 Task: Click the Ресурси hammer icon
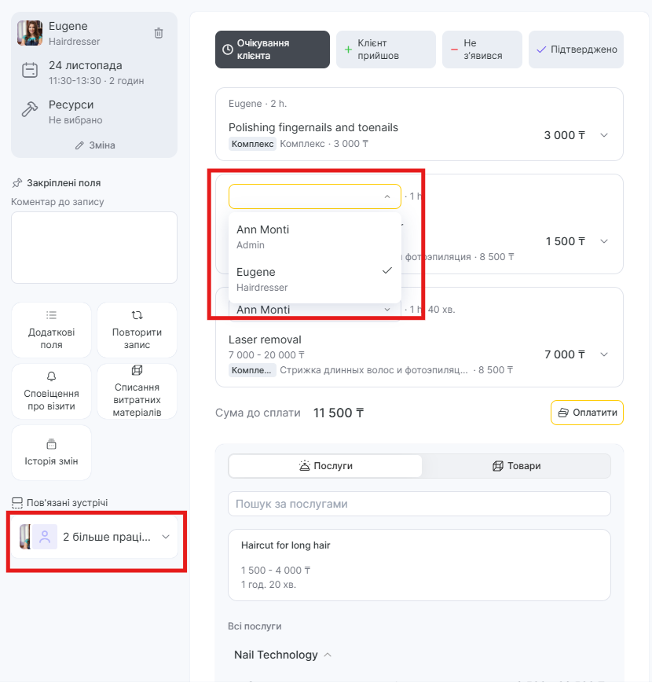[x=30, y=110]
